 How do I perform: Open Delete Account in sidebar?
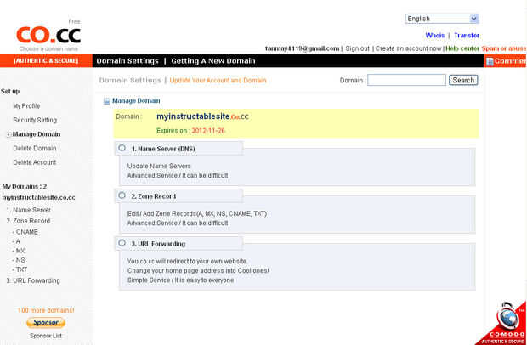pos(35,162)
